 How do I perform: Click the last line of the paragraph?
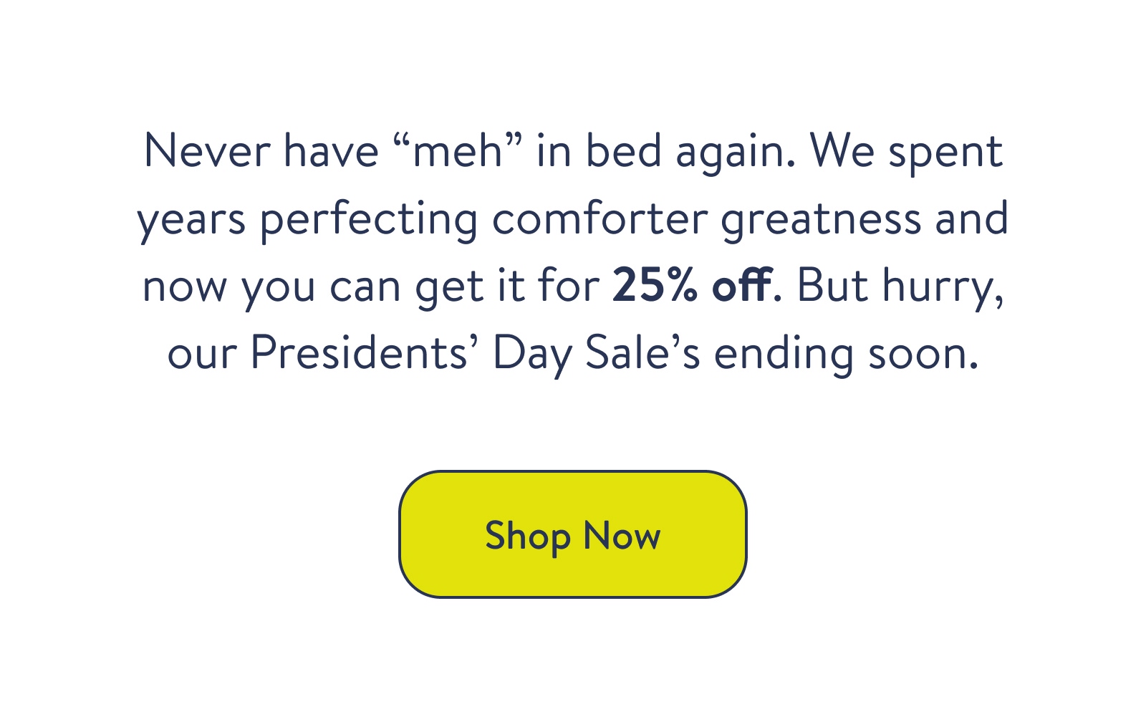573,351
